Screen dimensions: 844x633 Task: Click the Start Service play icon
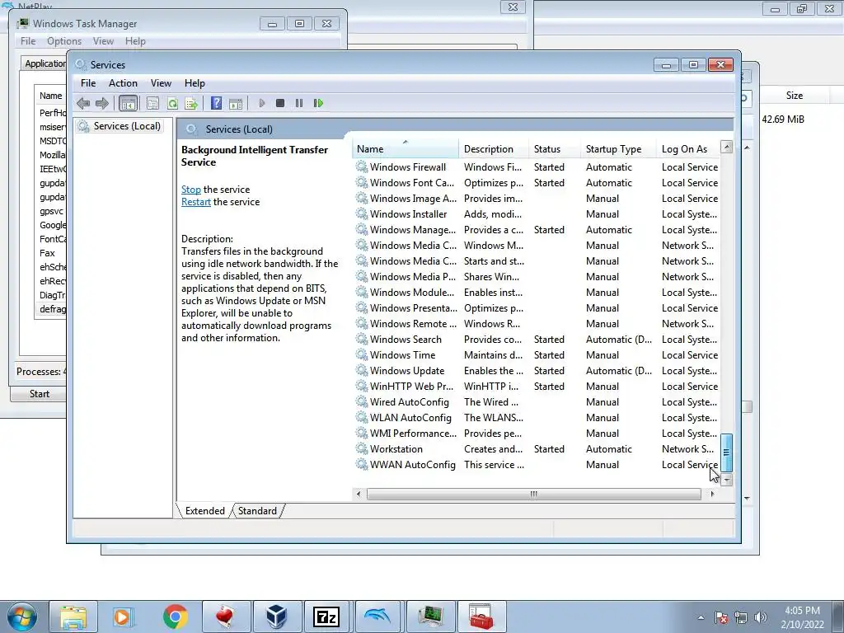point(261,103)
